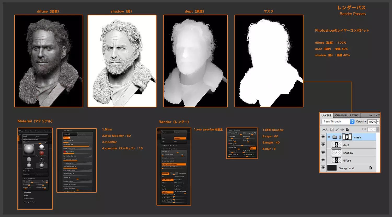Click the folder icon of the mask group

point(335,137)
